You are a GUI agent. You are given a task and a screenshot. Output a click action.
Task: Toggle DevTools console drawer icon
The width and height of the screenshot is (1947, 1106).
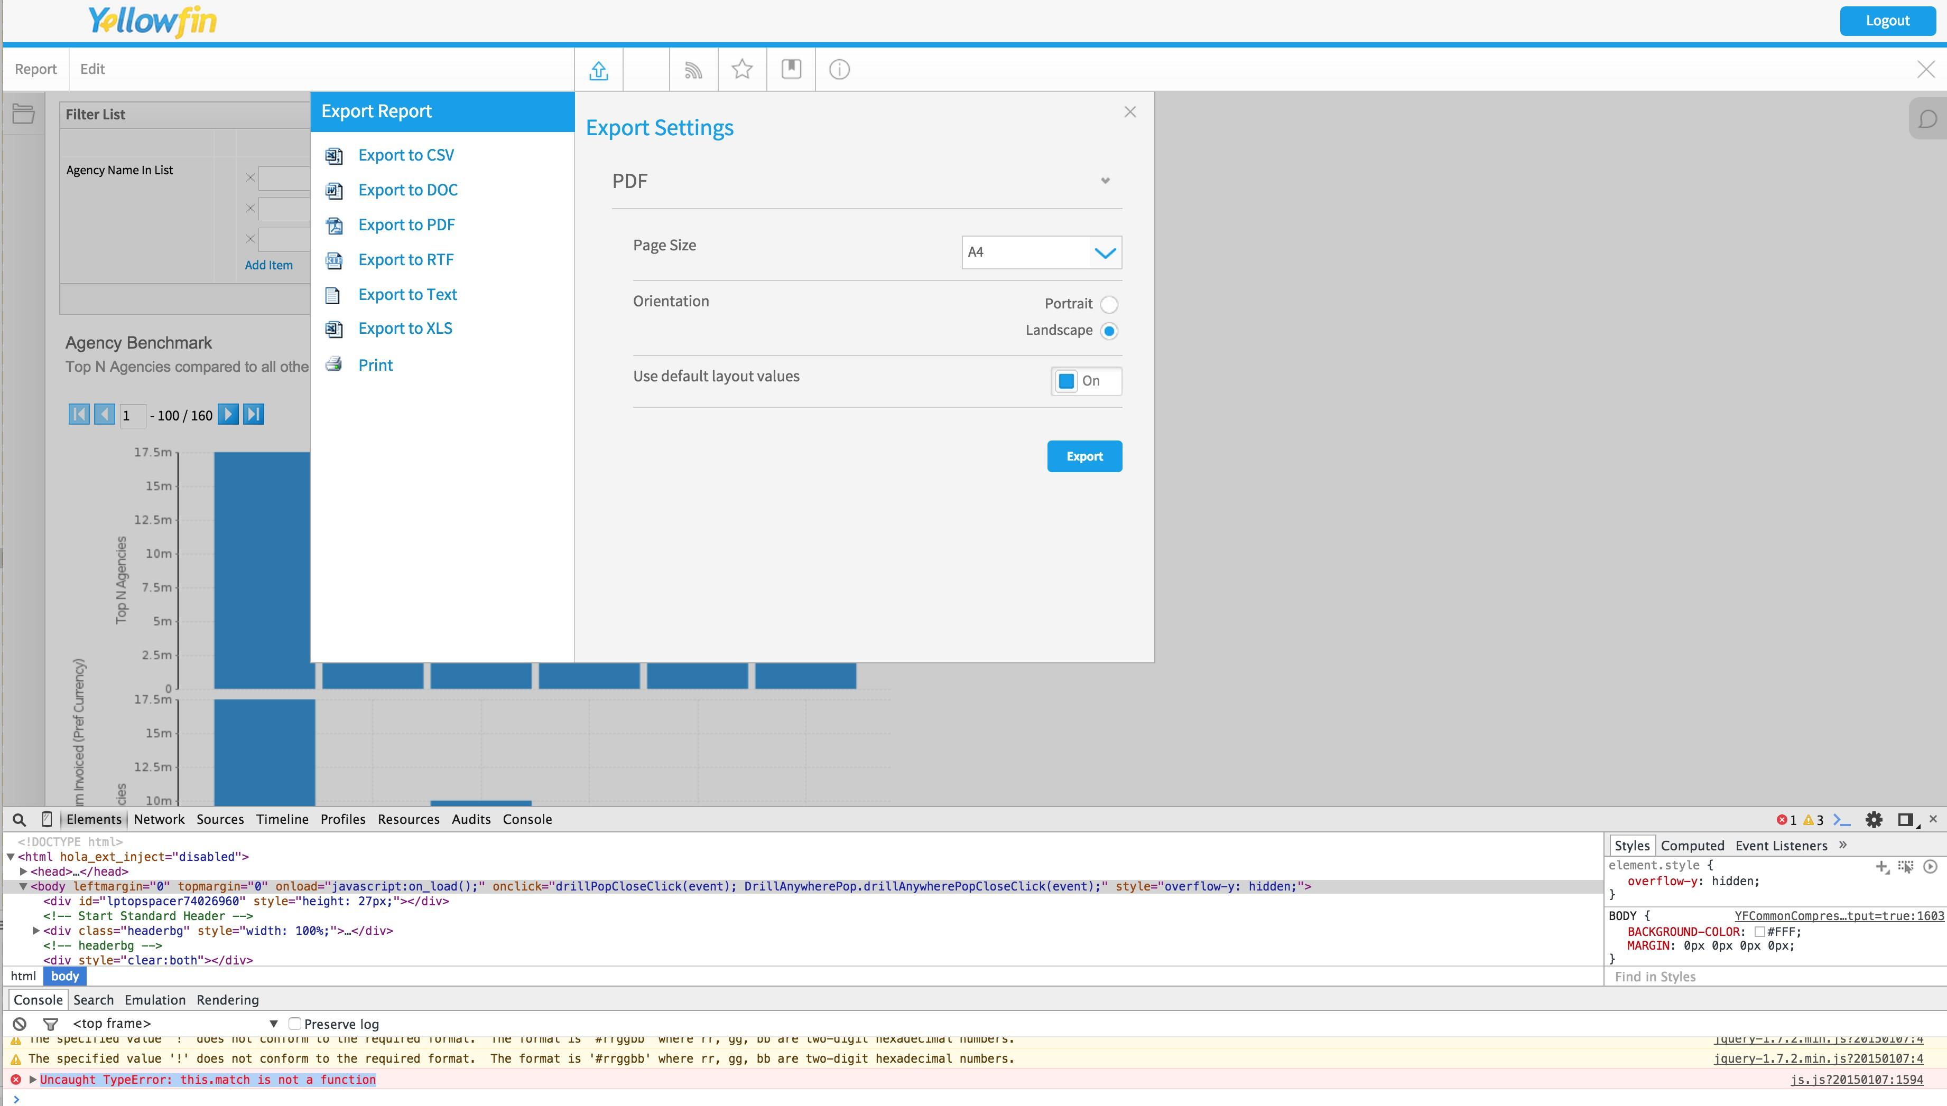click(1842, 820)
